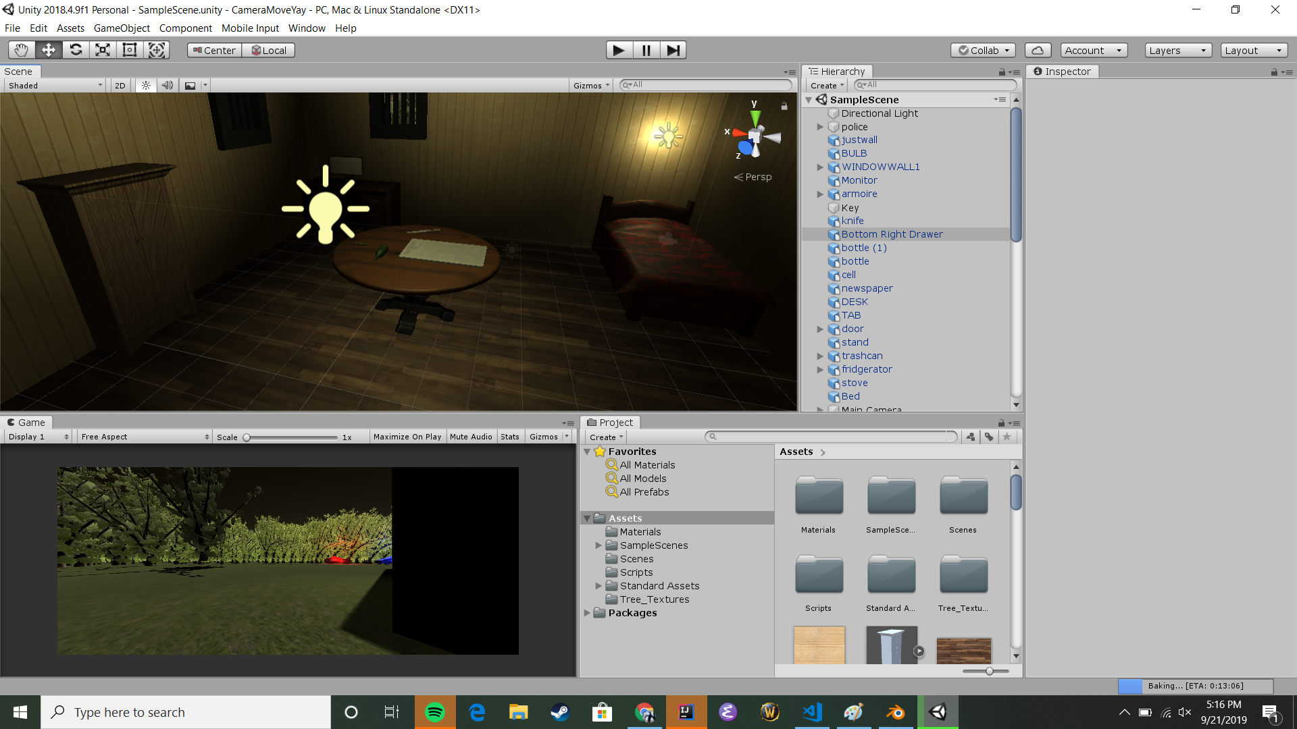Click the Collab button
The height and width of the screenshot is (729, 1297).
pos(983,50)
